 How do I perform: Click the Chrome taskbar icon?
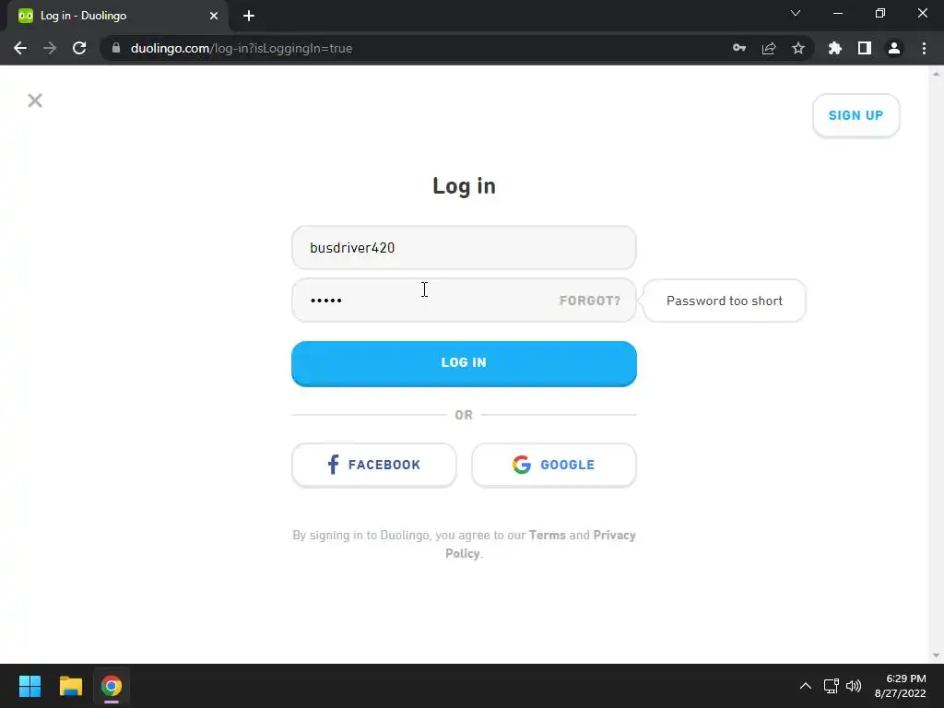(112, 686)
